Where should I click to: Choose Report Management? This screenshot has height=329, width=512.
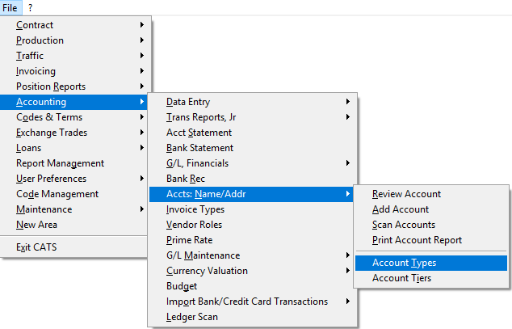(75, 163)
